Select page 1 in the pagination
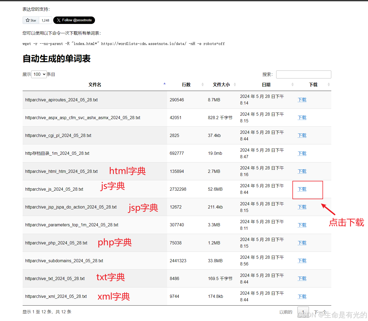This screenshot has width=368, height=321. (x=303, y=312)
